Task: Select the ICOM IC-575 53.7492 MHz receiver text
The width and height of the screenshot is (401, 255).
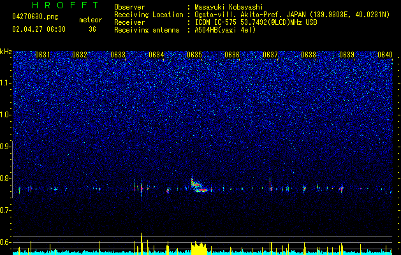Action: pos(256,22)
